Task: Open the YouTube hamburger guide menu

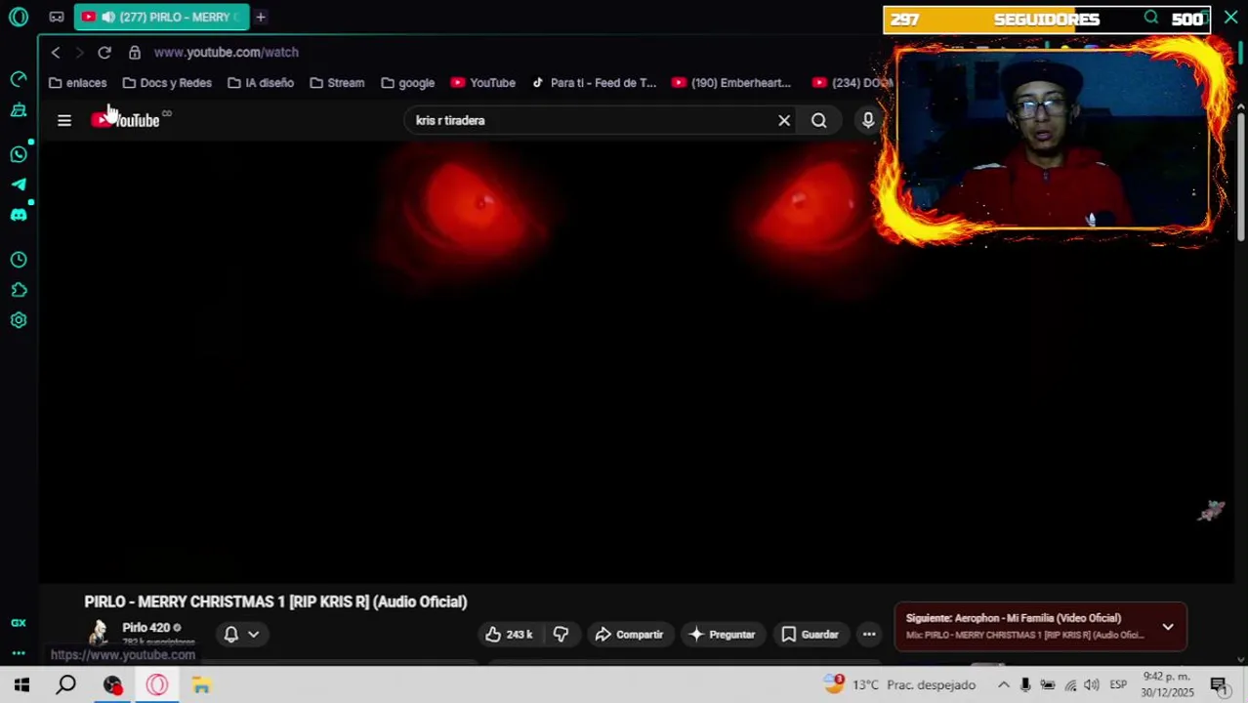Action: [x=64, y=120]
